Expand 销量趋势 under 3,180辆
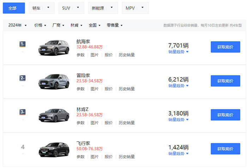247x168 pixels. tap(179, 120)
